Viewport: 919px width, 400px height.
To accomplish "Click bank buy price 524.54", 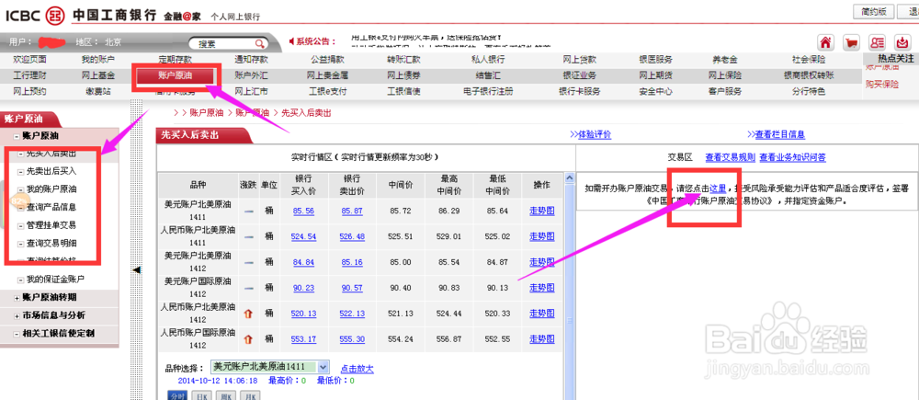I will coord(303,236).
